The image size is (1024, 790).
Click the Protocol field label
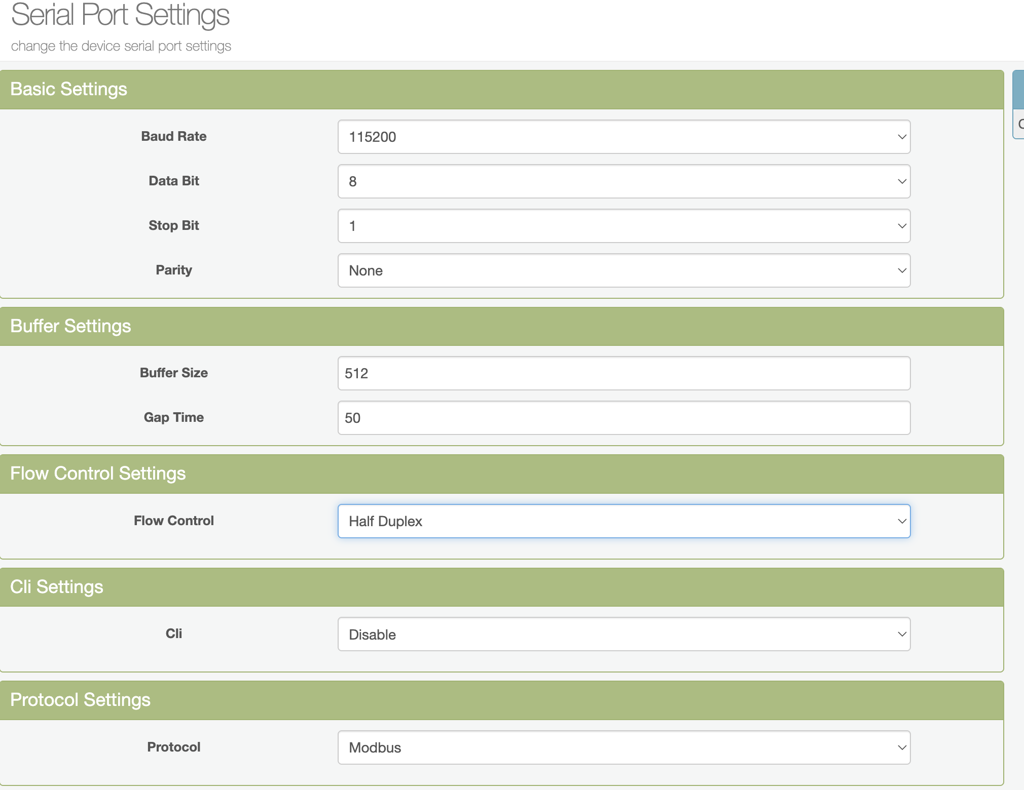click(173, 747)
